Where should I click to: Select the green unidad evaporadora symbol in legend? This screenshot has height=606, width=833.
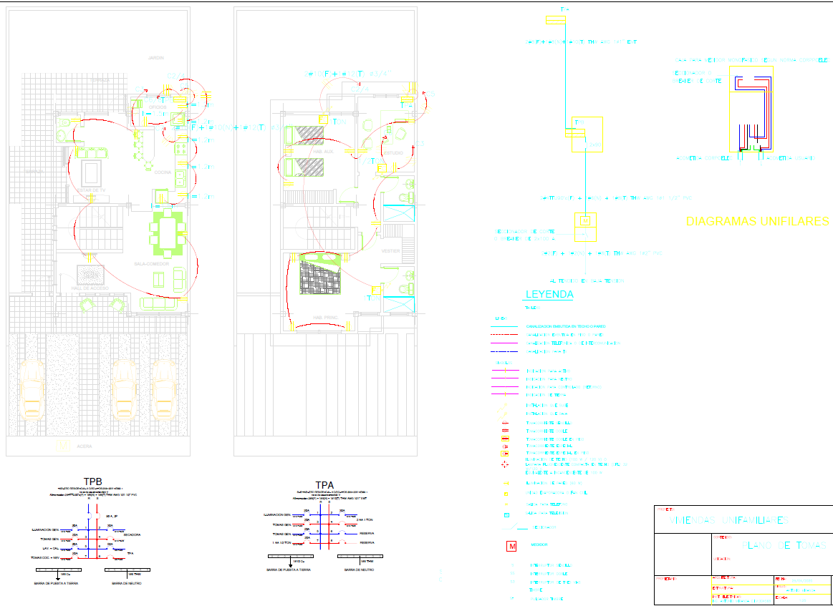pyautogui.click(x=504, y=493)
